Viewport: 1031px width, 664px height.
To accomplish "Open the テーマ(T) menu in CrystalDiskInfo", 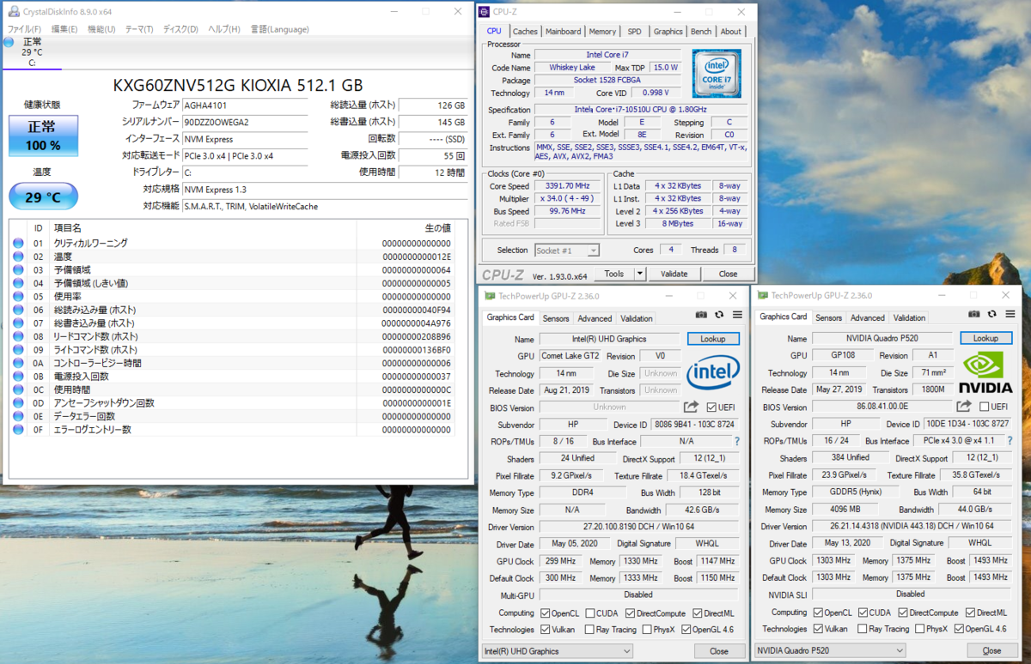I will point(139,29).
